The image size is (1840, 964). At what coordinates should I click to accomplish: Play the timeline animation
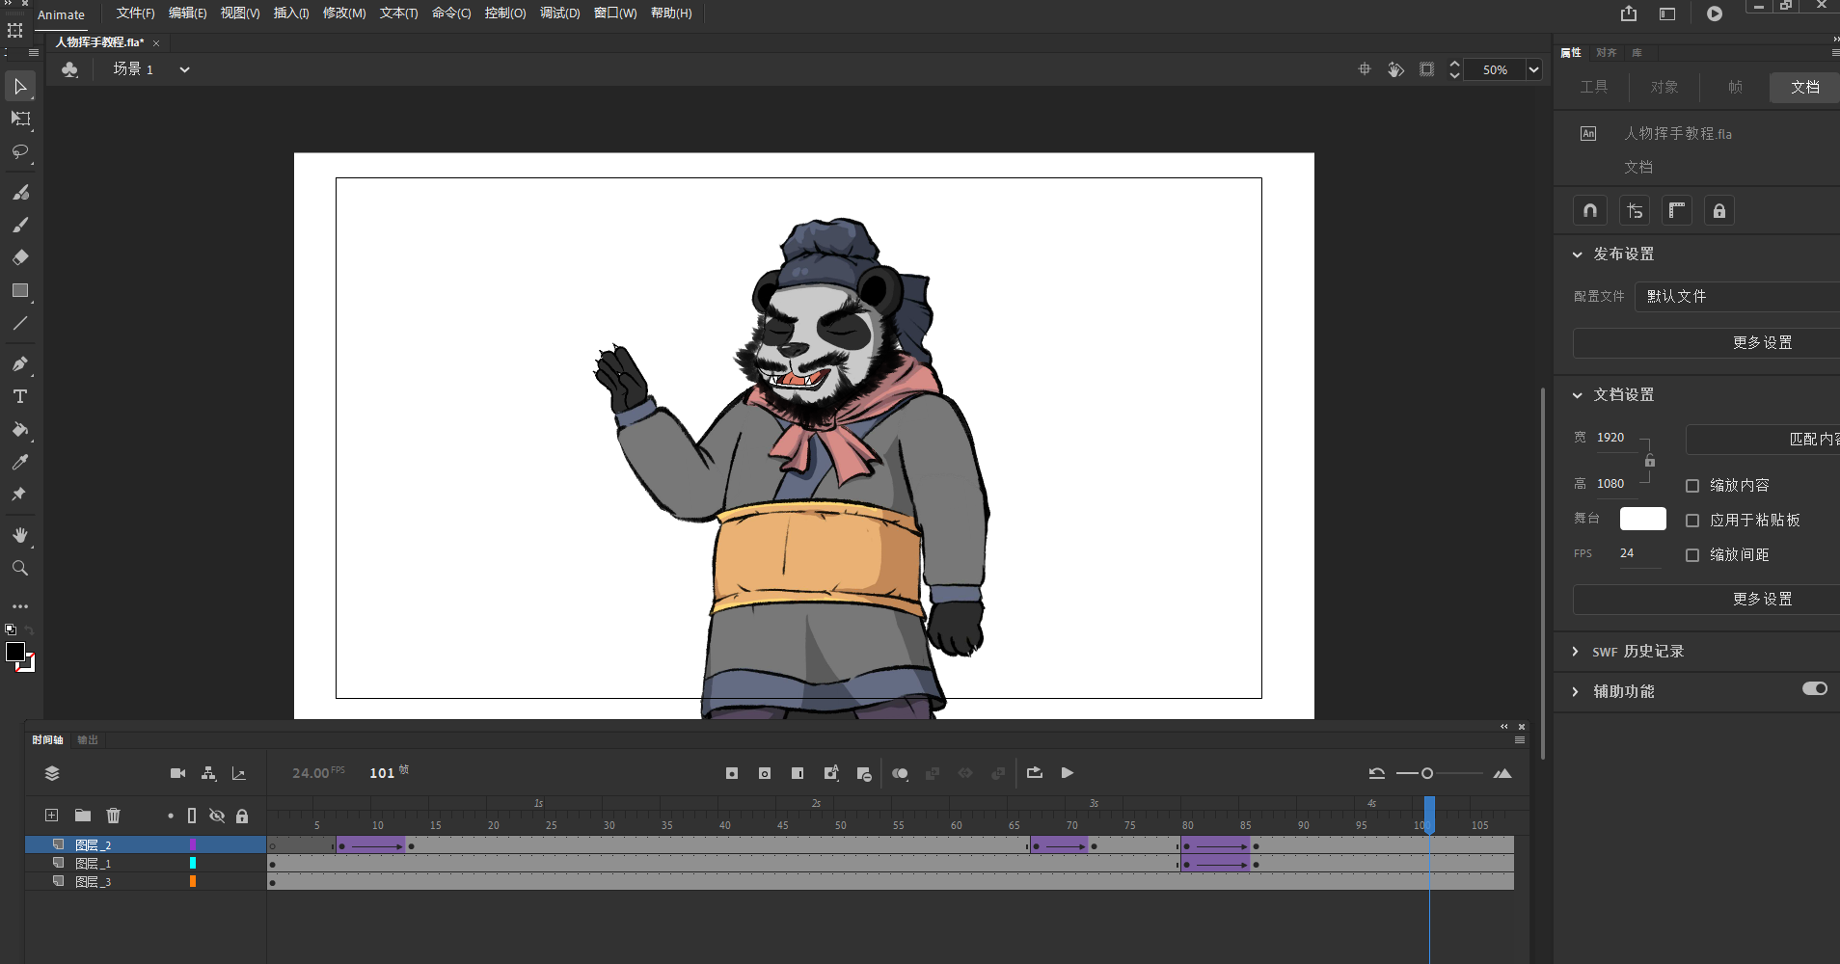pos(1068,773)
